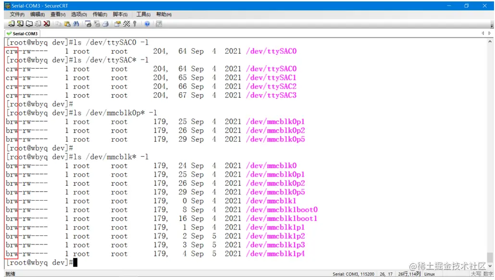Click the Quick Connect toolbar icon
This screenshot has height=280, width=495.
point(20,24)
